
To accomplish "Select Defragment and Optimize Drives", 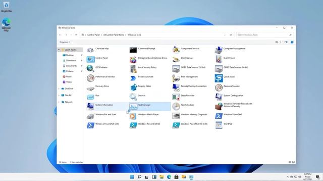I will click(148, 59).
